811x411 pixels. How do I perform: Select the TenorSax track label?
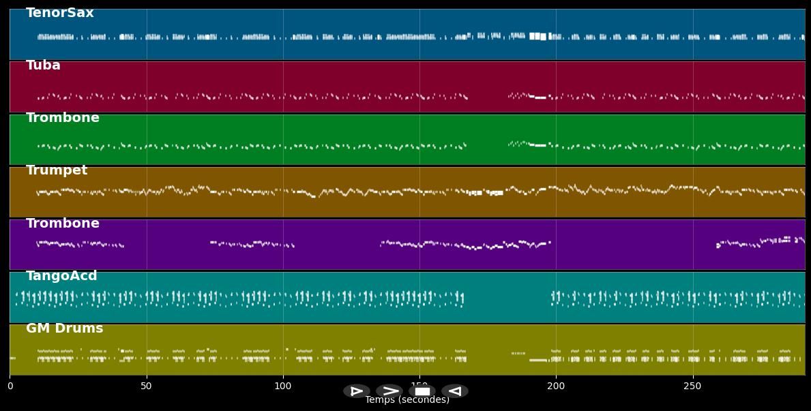click(x=60, y=13)
